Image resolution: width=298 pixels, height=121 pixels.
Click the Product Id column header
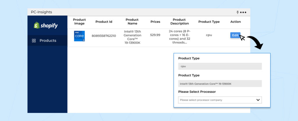(x=104, y=22)
